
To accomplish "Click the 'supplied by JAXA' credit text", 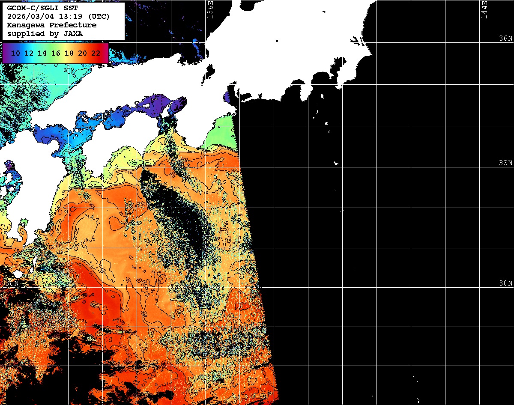I will pos(45,33).
